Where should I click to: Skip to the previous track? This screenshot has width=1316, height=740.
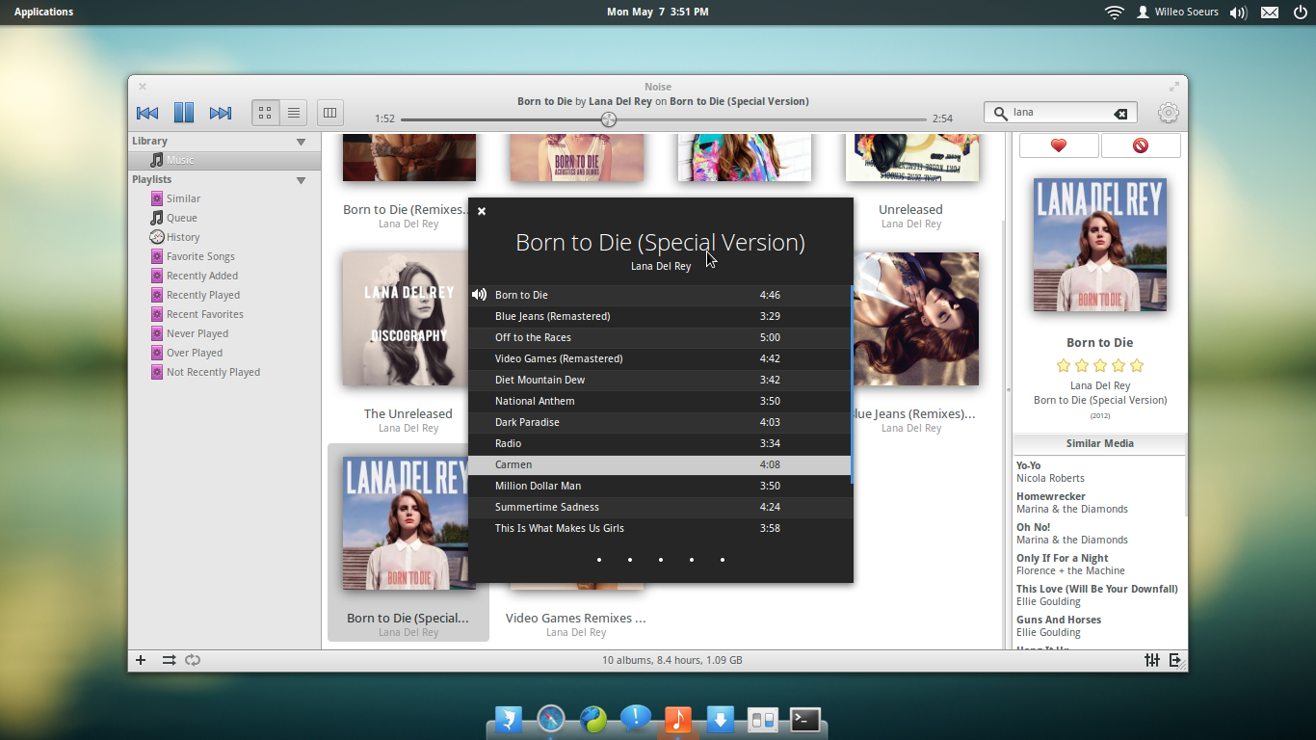pos(147,113)
